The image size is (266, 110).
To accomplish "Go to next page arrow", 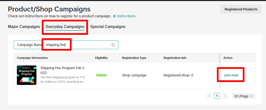I will 225,96.
